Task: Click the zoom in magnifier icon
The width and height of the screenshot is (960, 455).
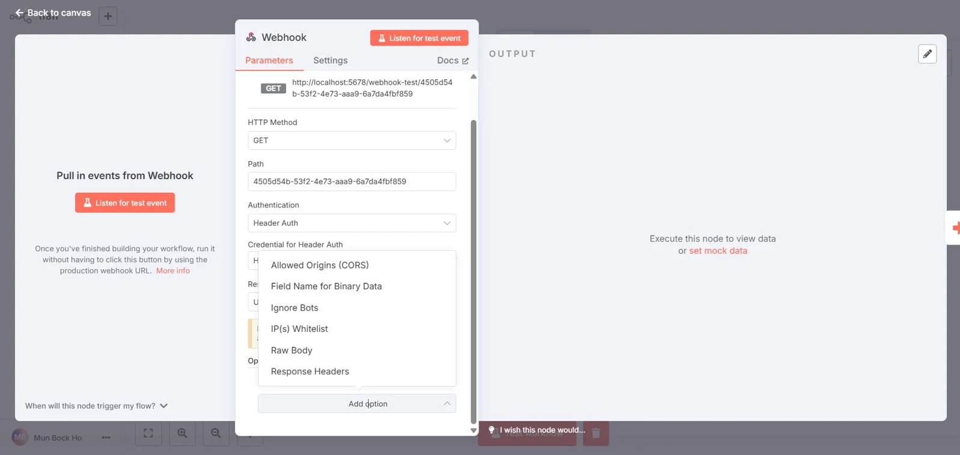Action: (182, 433)
